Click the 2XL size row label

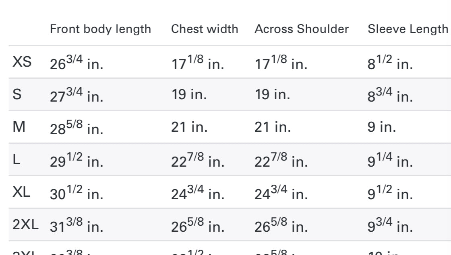tap(25, 225)
